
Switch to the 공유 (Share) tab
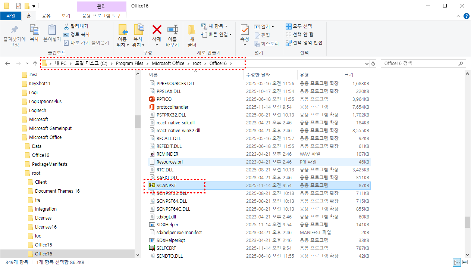tap(46, 16)
